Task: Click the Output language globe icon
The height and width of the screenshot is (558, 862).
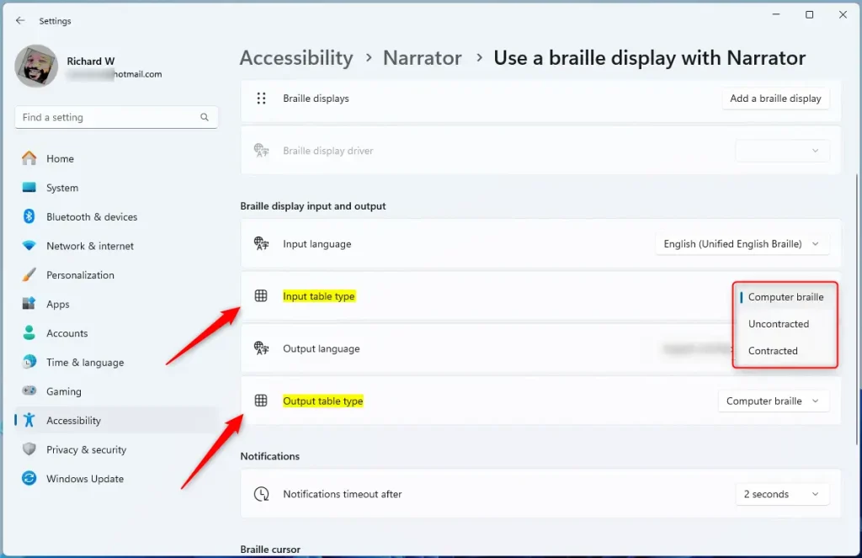Action: pyautogui.click(x=261, y=348)
